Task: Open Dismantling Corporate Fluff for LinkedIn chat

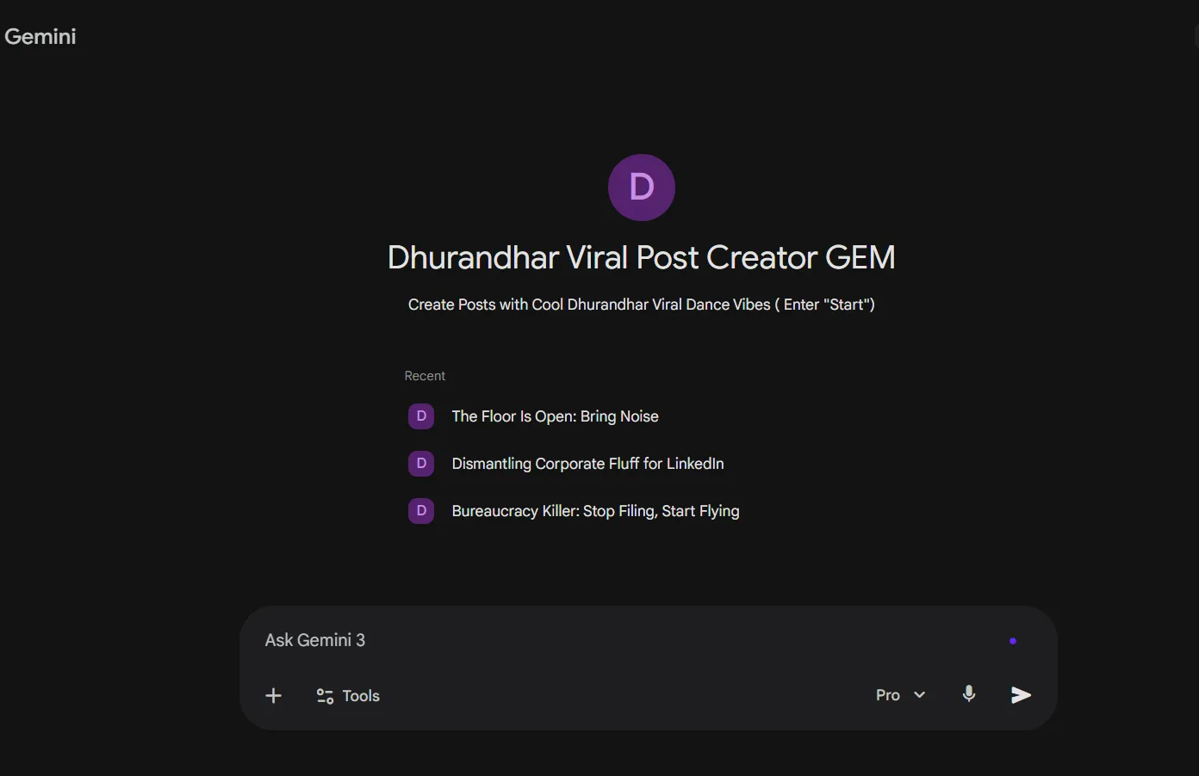Action: 587,464
